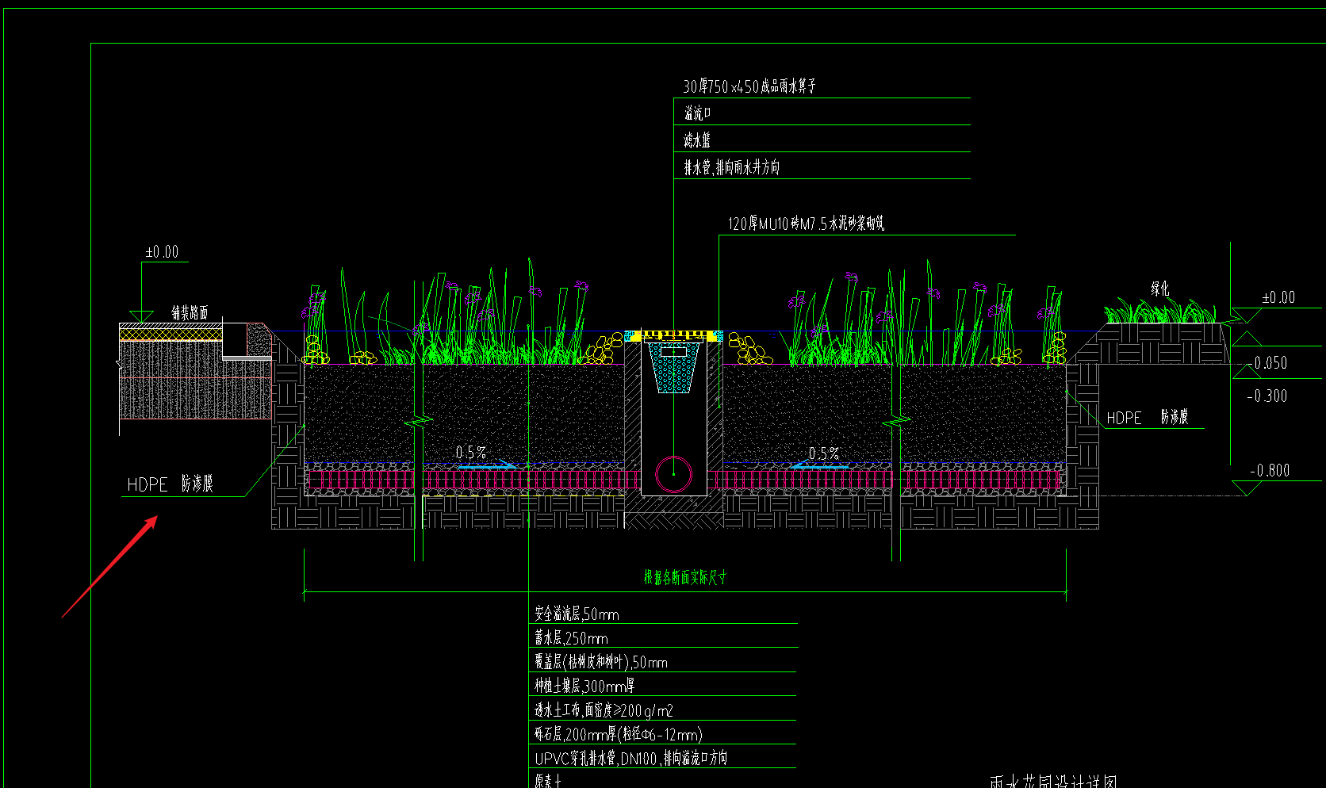This screenshot has width=1326, height=788.
Task: Select the '绿化' label
Action: [1160, 289]
